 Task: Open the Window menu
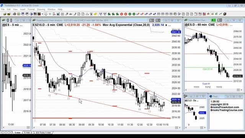51,9
